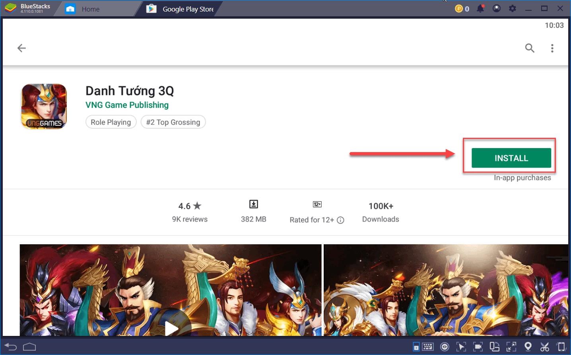Toggle the mouse cursor lock icon
571x355 pixels.
[x=461, y=347]
